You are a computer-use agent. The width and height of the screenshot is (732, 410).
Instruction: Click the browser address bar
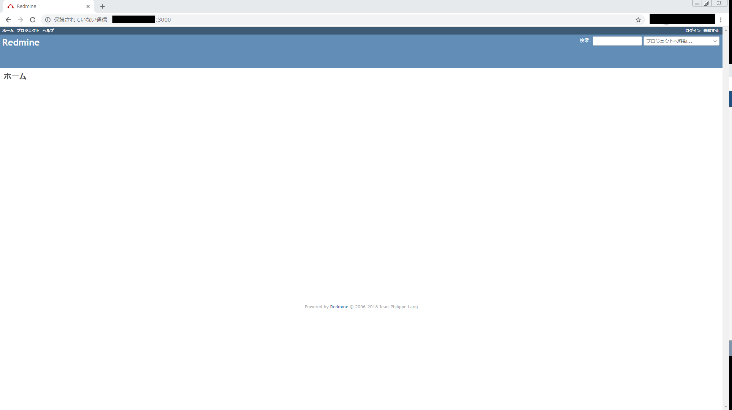(x=342, y=20)
